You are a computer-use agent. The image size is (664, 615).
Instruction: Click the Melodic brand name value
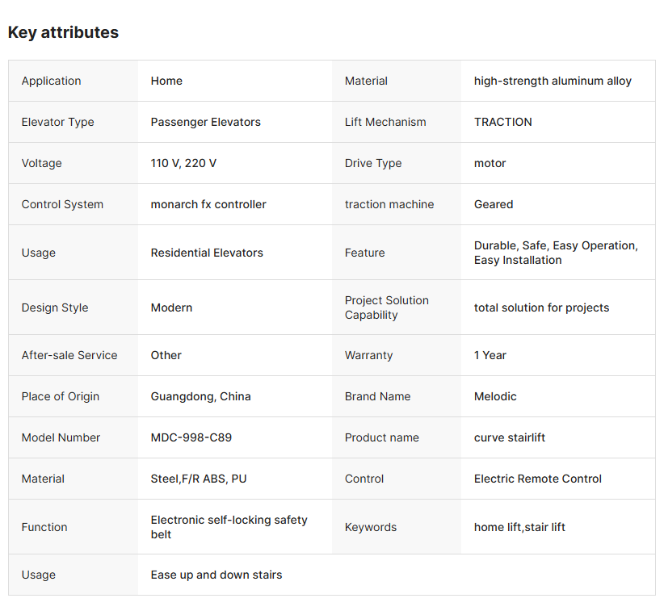click(495, 396)
